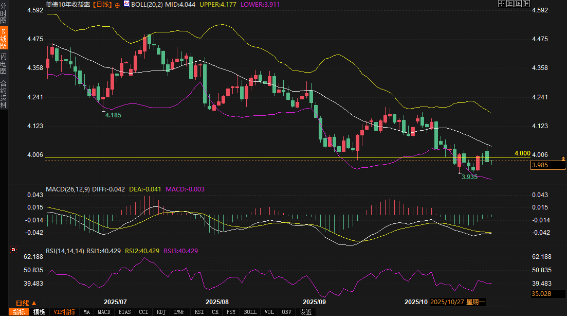This screenshot has height=316, width=567.
Task: Select the LW& indicator
Action: (179, 312)
